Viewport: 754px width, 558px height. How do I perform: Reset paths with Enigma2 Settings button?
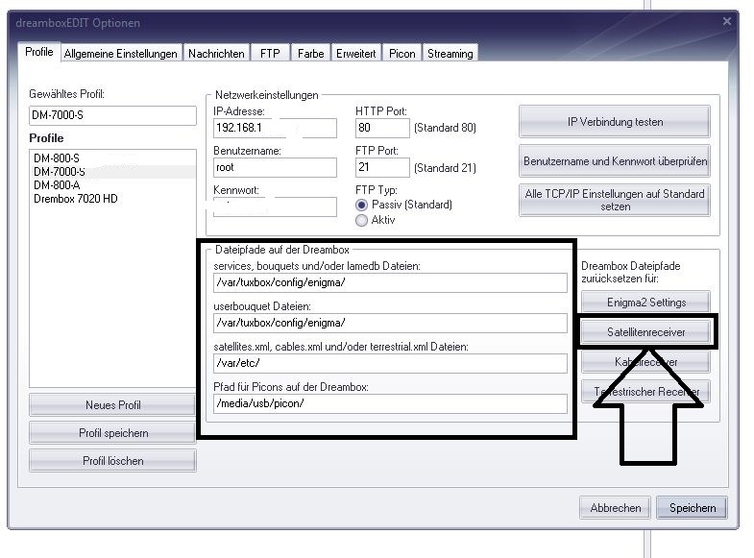pyautogui.click(x=645, y=302)
